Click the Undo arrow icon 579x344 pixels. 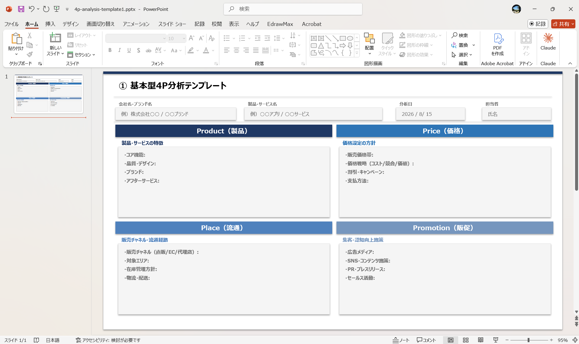[x=31, y=9]
